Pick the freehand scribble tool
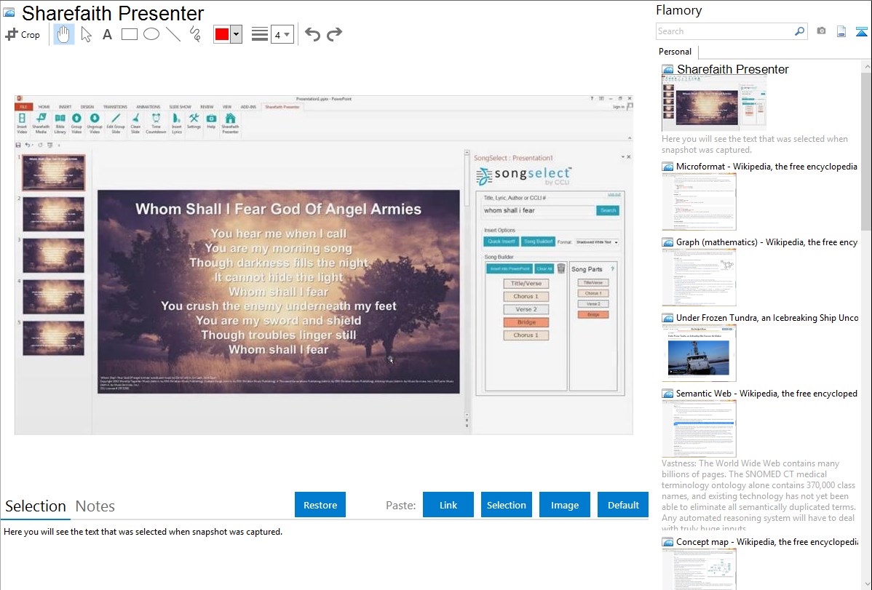This screenshot has width=872, height=590. (x=195, y=34)
